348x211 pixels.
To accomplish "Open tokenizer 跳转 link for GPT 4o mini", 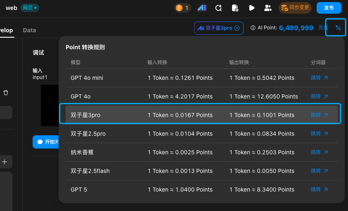I will 319,78.
